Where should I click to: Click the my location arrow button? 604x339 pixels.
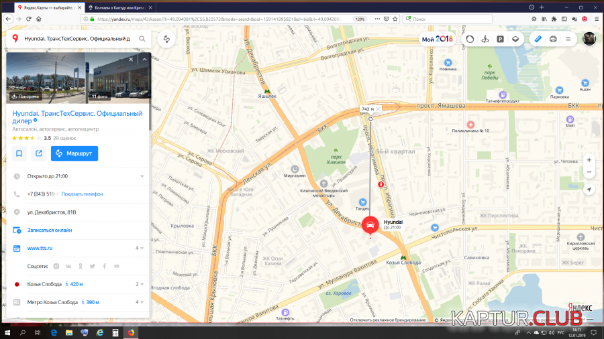tap(589, 190)
